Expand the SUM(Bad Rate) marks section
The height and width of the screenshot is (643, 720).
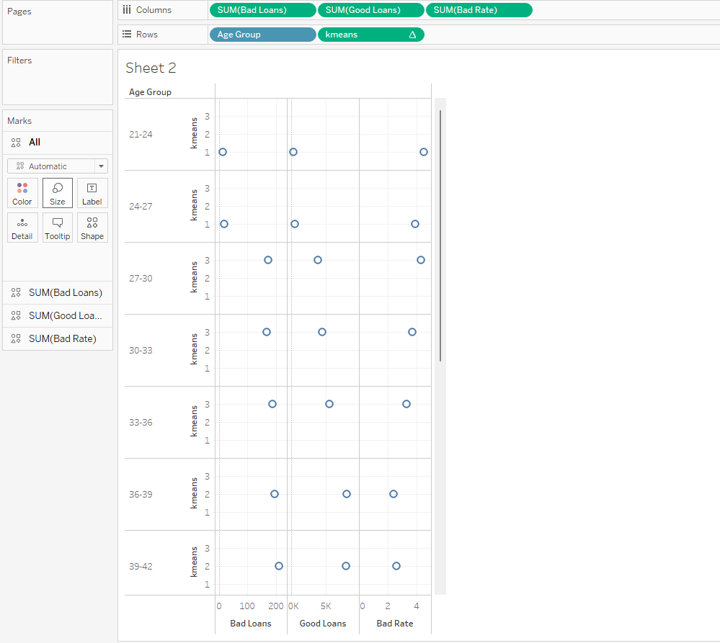(58, 338)
